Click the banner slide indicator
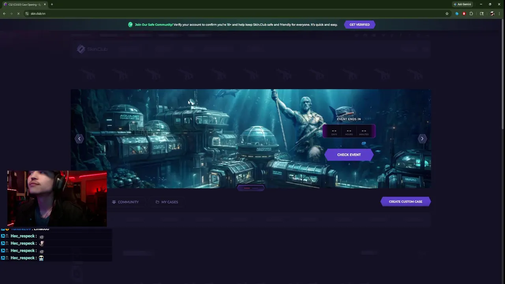 (x=251, y=188)
